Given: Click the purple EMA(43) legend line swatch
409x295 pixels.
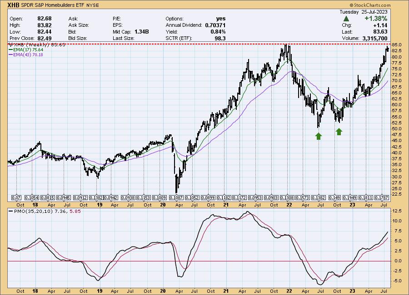Looking at the screenshot, I should pyautogui.click(x=11, y=55).
